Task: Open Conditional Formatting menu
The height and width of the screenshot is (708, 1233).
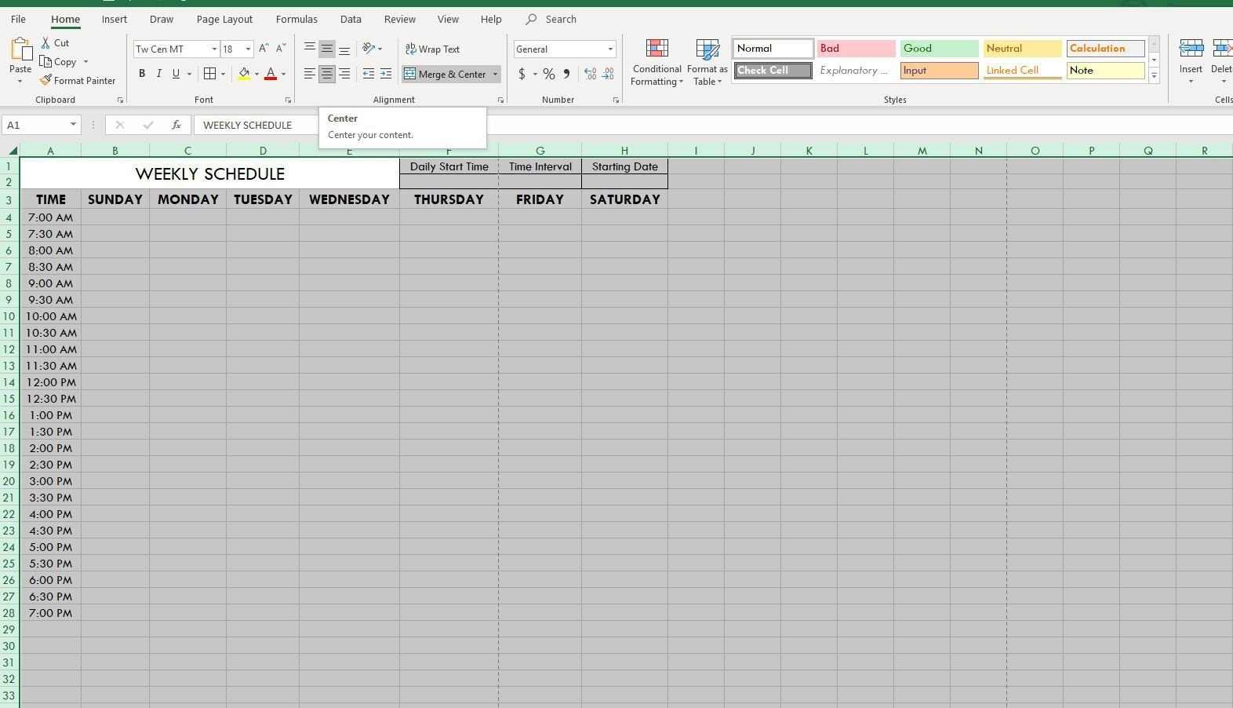Action: point(657,63)
